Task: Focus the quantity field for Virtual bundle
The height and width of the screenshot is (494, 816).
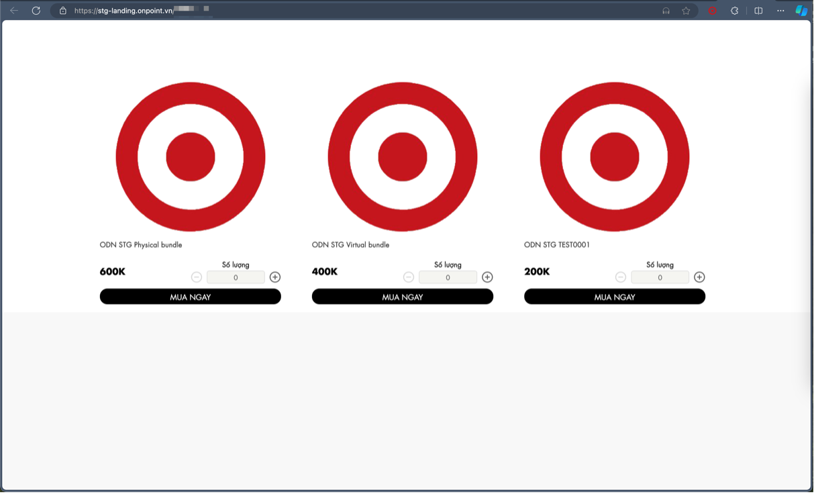Action: (448, 277)
